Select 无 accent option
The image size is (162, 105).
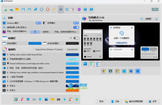point(35,32)
